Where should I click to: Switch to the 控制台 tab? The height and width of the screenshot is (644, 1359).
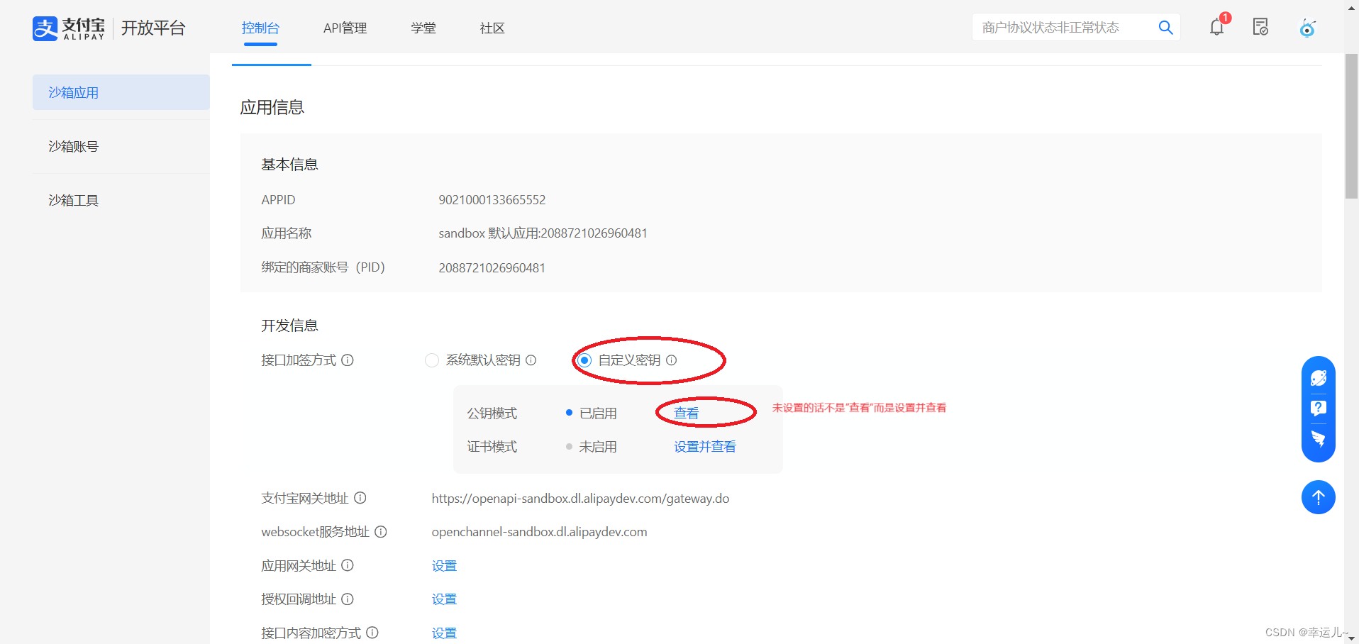(260, 28)
